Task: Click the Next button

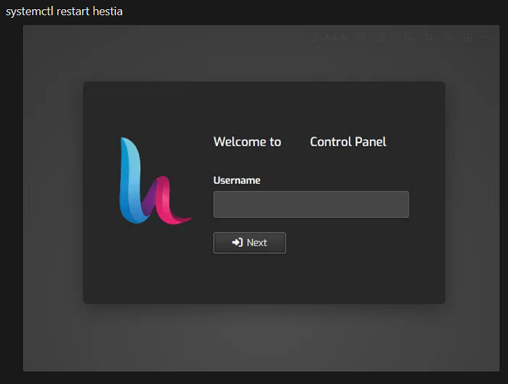Action: coord(249,243)
